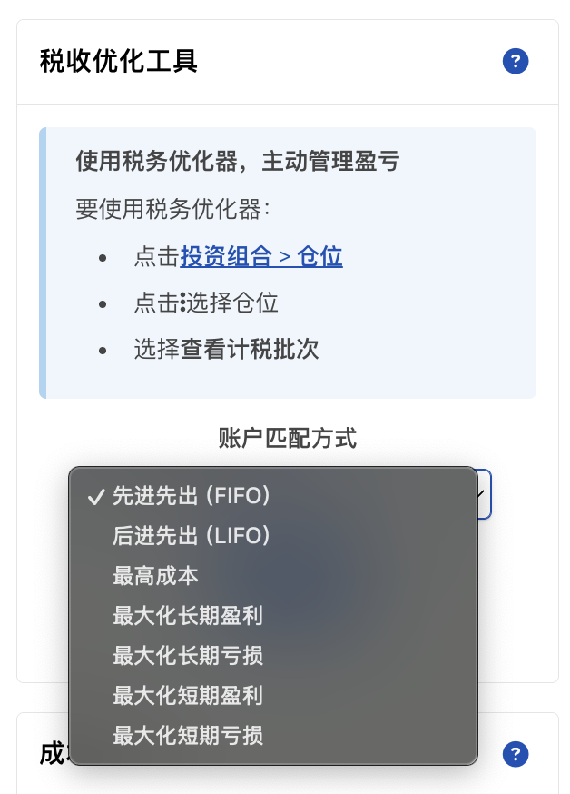Click the checkmark next to 先进先出
The width and height of the screenshot is (570, 794).
click(x=94, y=496)
